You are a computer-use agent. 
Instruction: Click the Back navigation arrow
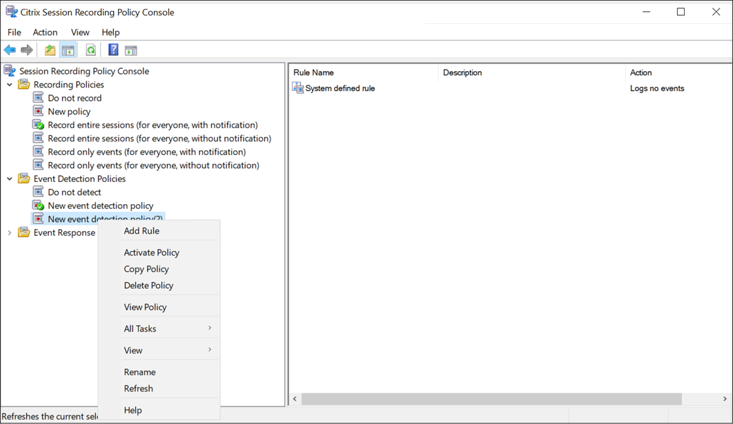pos(10,50)
